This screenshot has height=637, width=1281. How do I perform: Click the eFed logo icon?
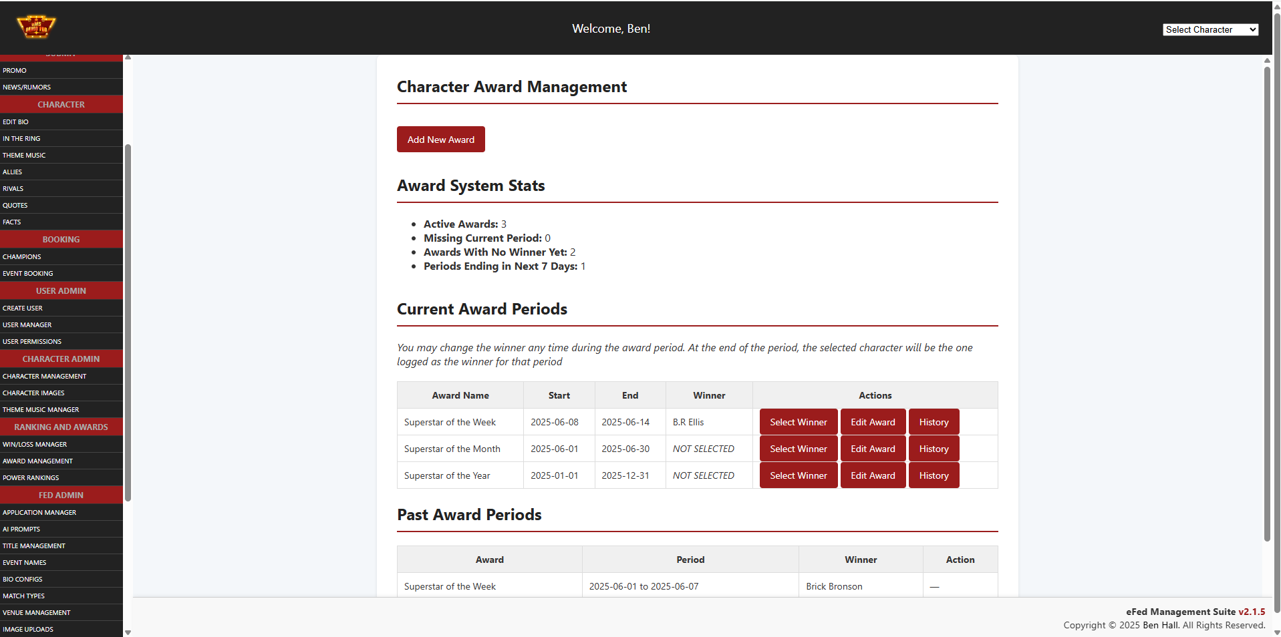click(x=36, y=27)
